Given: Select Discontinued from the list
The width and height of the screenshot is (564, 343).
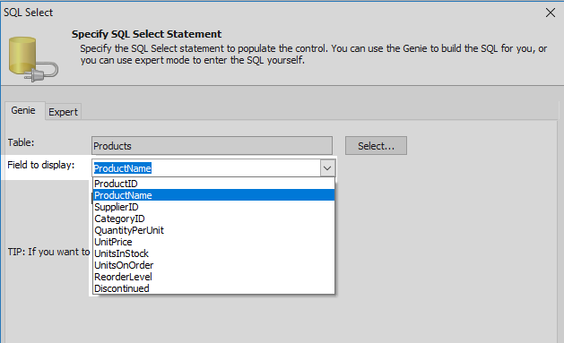Looking at the screenshot, I should click(213, 288).
